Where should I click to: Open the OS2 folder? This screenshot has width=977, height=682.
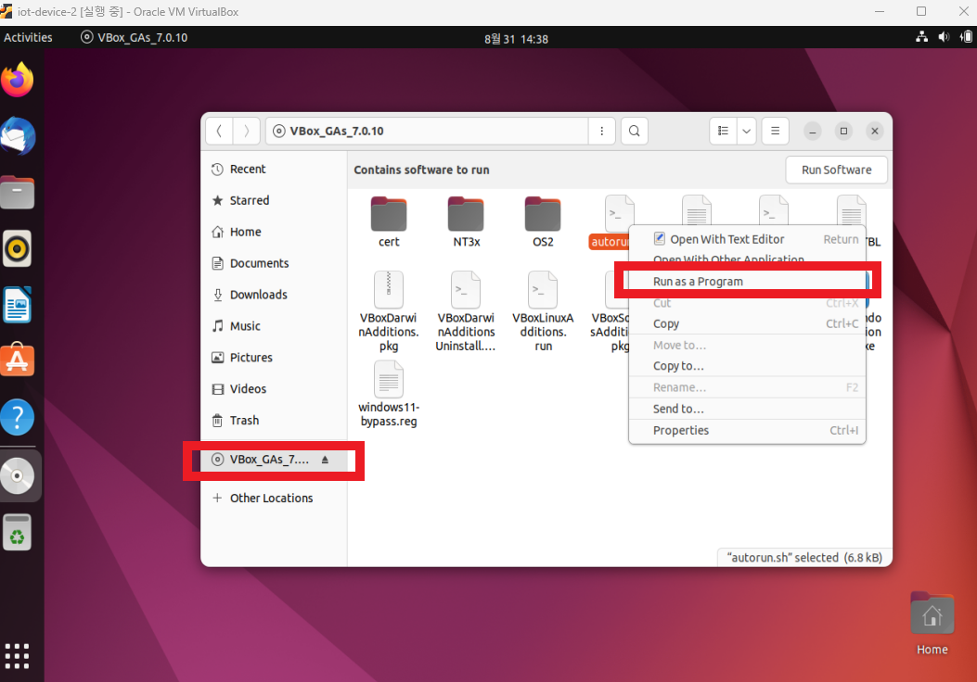tap(543, 222)
